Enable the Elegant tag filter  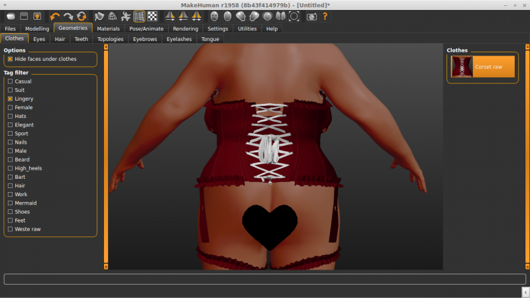pos(10,124)
